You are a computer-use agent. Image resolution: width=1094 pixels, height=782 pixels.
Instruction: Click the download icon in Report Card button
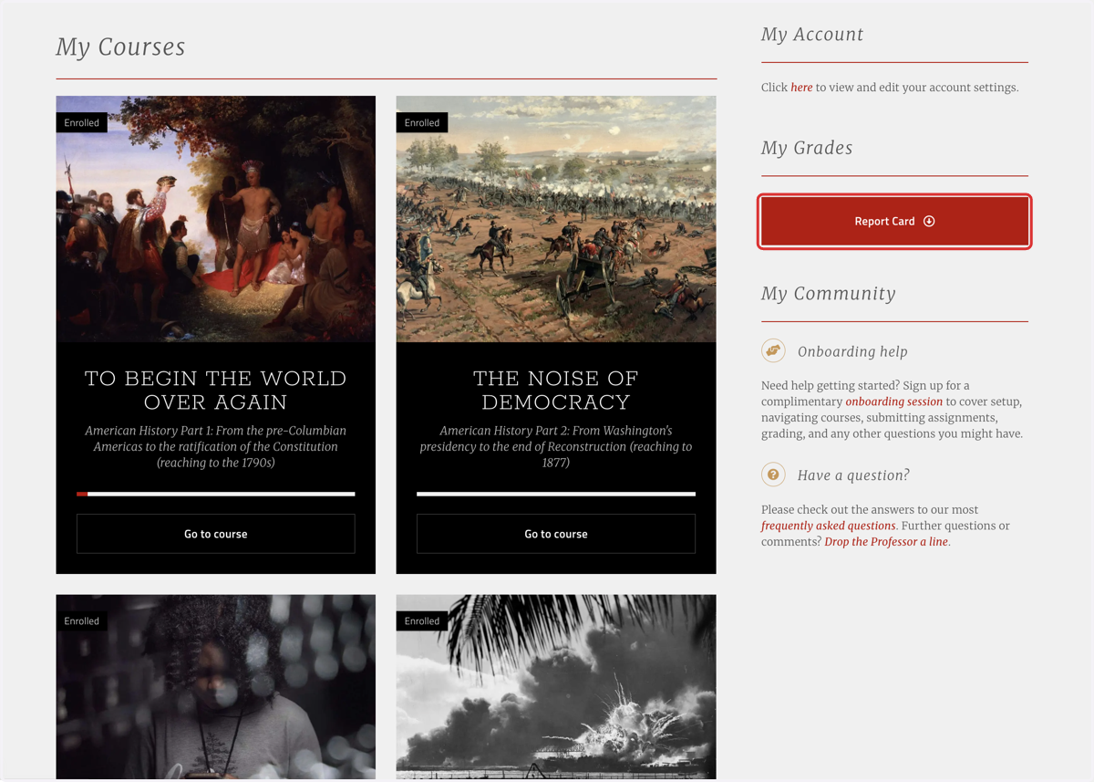coord(929,221)
